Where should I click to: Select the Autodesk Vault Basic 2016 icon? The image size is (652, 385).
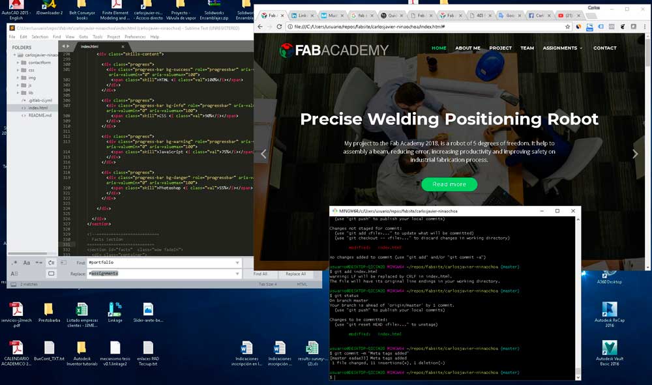609,353
